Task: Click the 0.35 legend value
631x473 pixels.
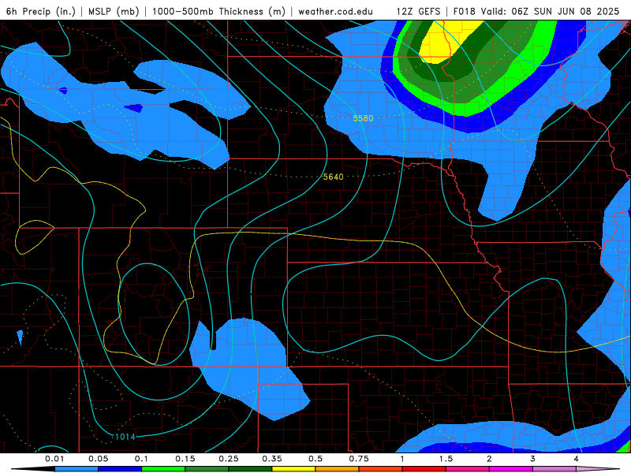Action: pos(272,459)
